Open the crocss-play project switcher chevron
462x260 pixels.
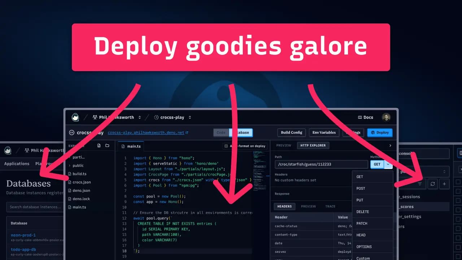pyautogui.click(x=190, y=117)
